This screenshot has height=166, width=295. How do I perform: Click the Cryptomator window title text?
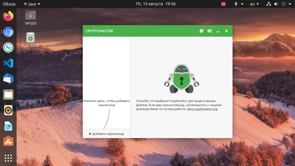(x=99, y=31)
